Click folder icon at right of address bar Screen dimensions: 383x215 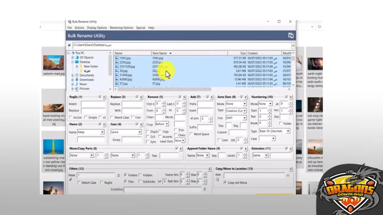[293, 45]
